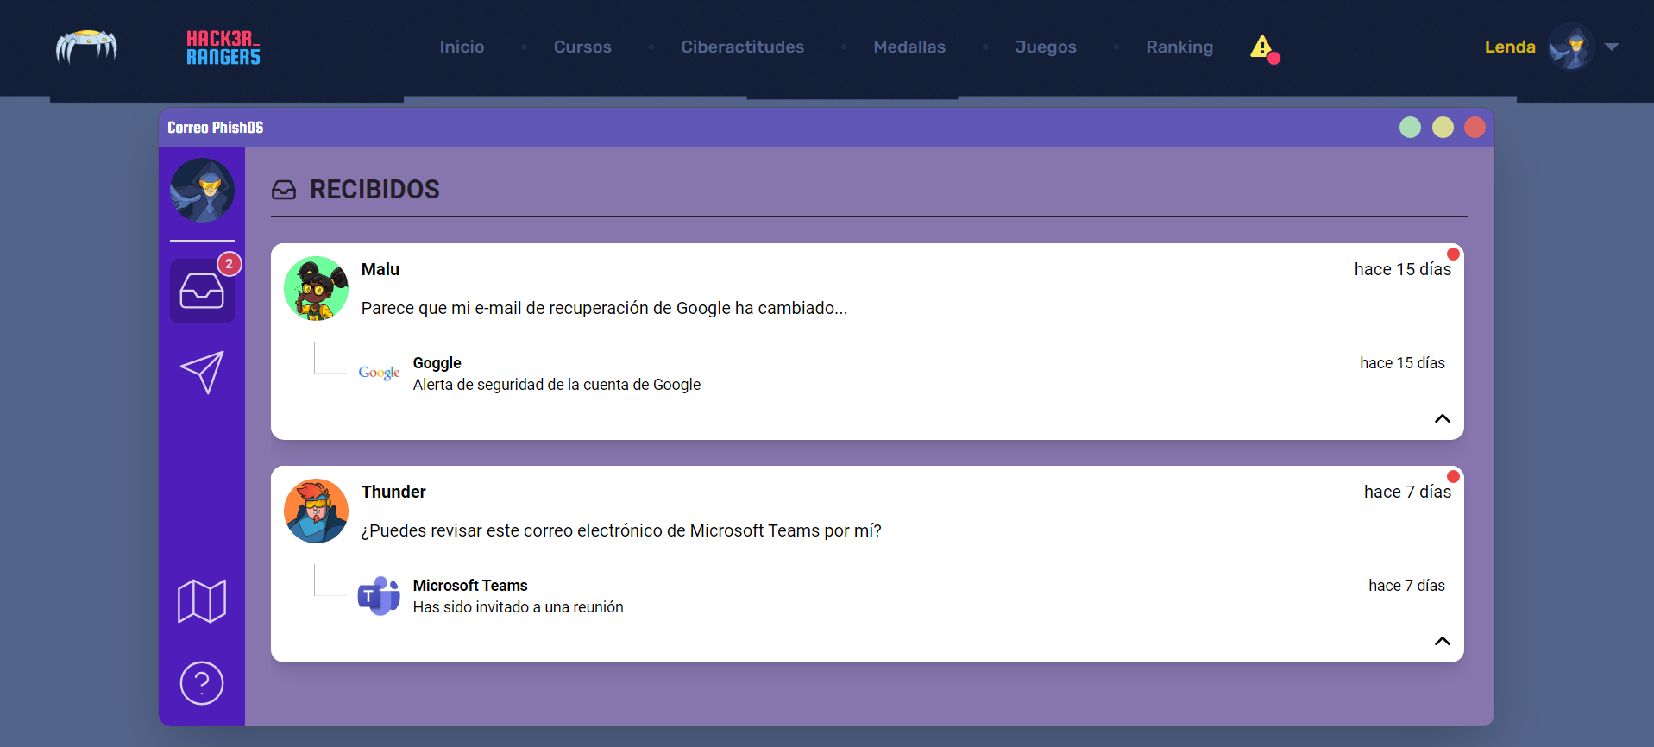
Task: Open the Lenda user dropdown arrow
Action: tap(1611, 47)
